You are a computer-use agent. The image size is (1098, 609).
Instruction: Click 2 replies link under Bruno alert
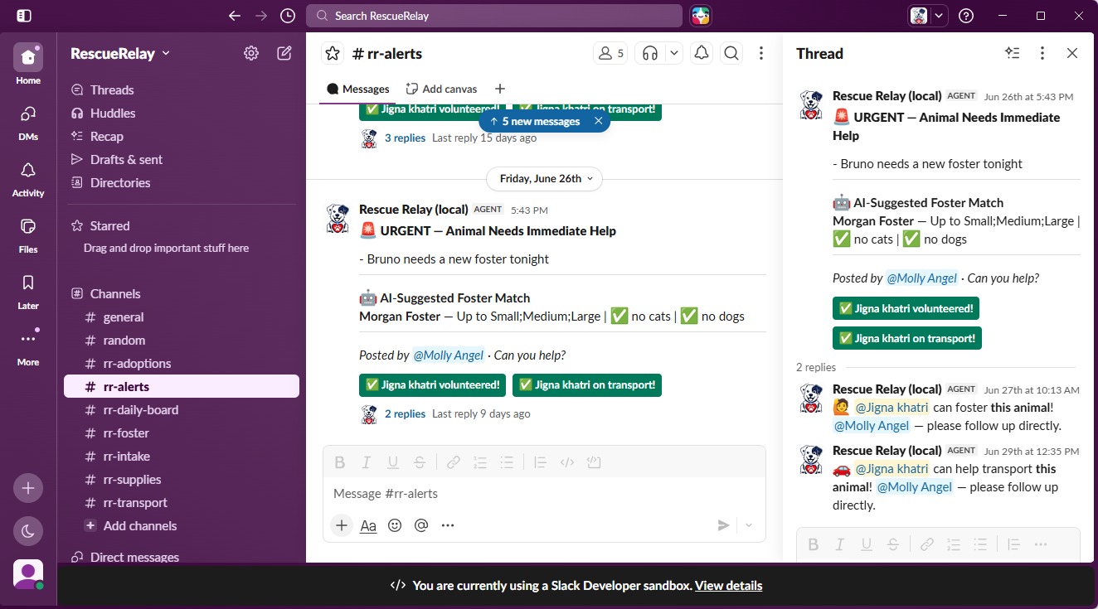click(x=405, y=414)
